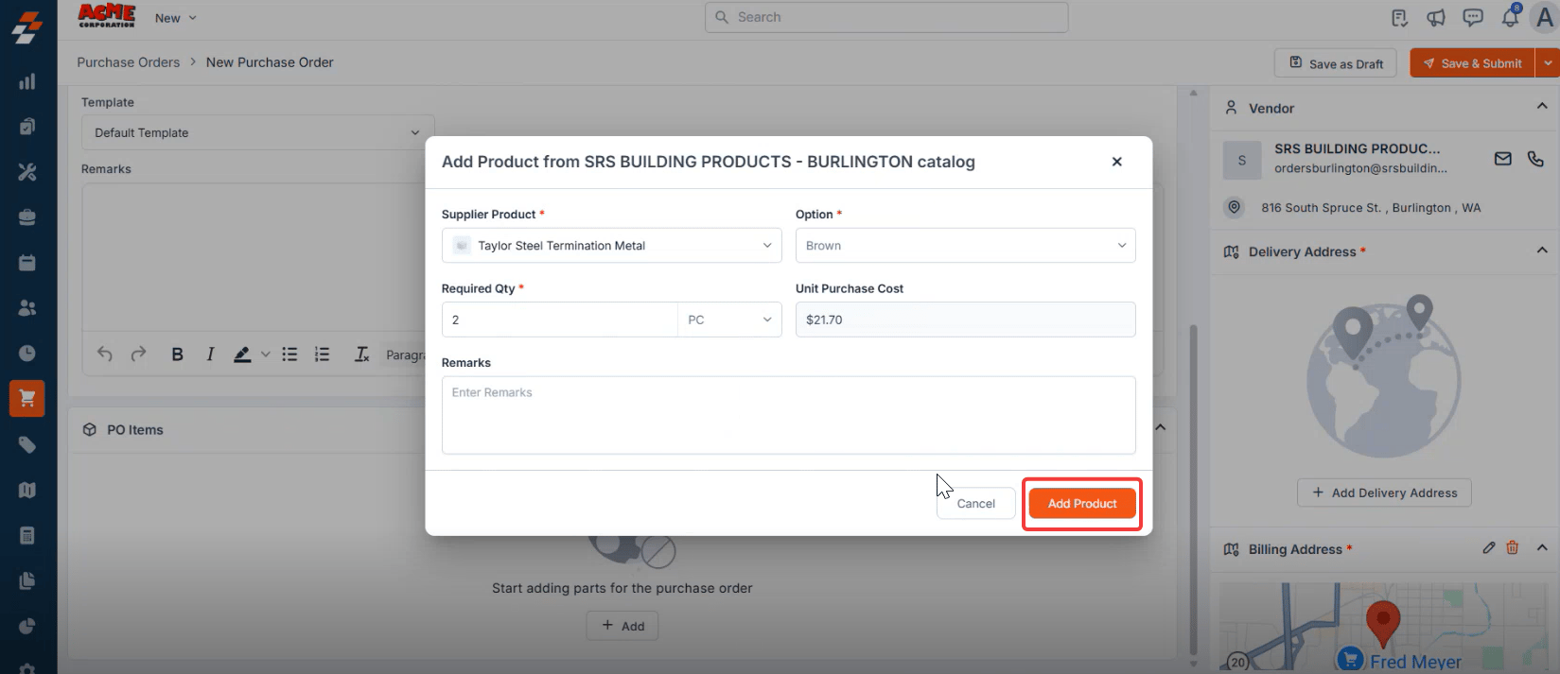Edit the billing address pencil icon

coord(1489,547)
